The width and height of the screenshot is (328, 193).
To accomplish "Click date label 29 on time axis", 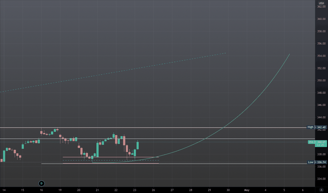I will 209,190.
